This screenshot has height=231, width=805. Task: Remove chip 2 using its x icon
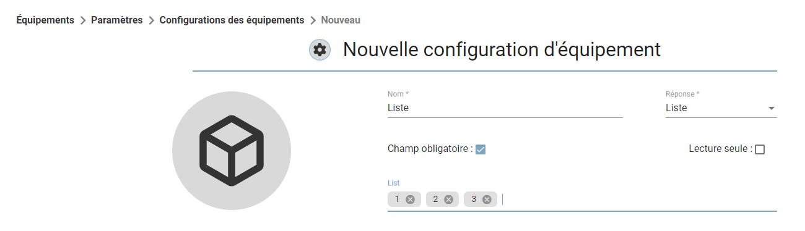click(448, 199)
